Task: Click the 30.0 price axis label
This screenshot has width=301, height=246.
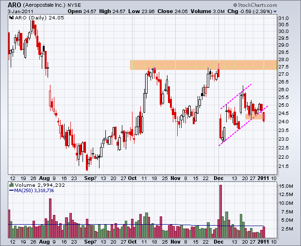Action: pos(284,31)
